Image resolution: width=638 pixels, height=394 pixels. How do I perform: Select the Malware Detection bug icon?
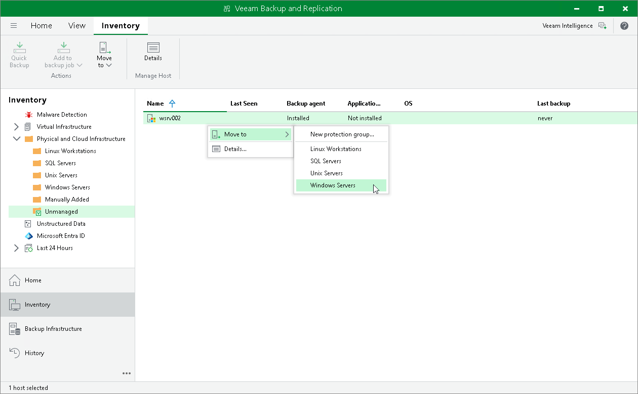[x=29, y=115]
